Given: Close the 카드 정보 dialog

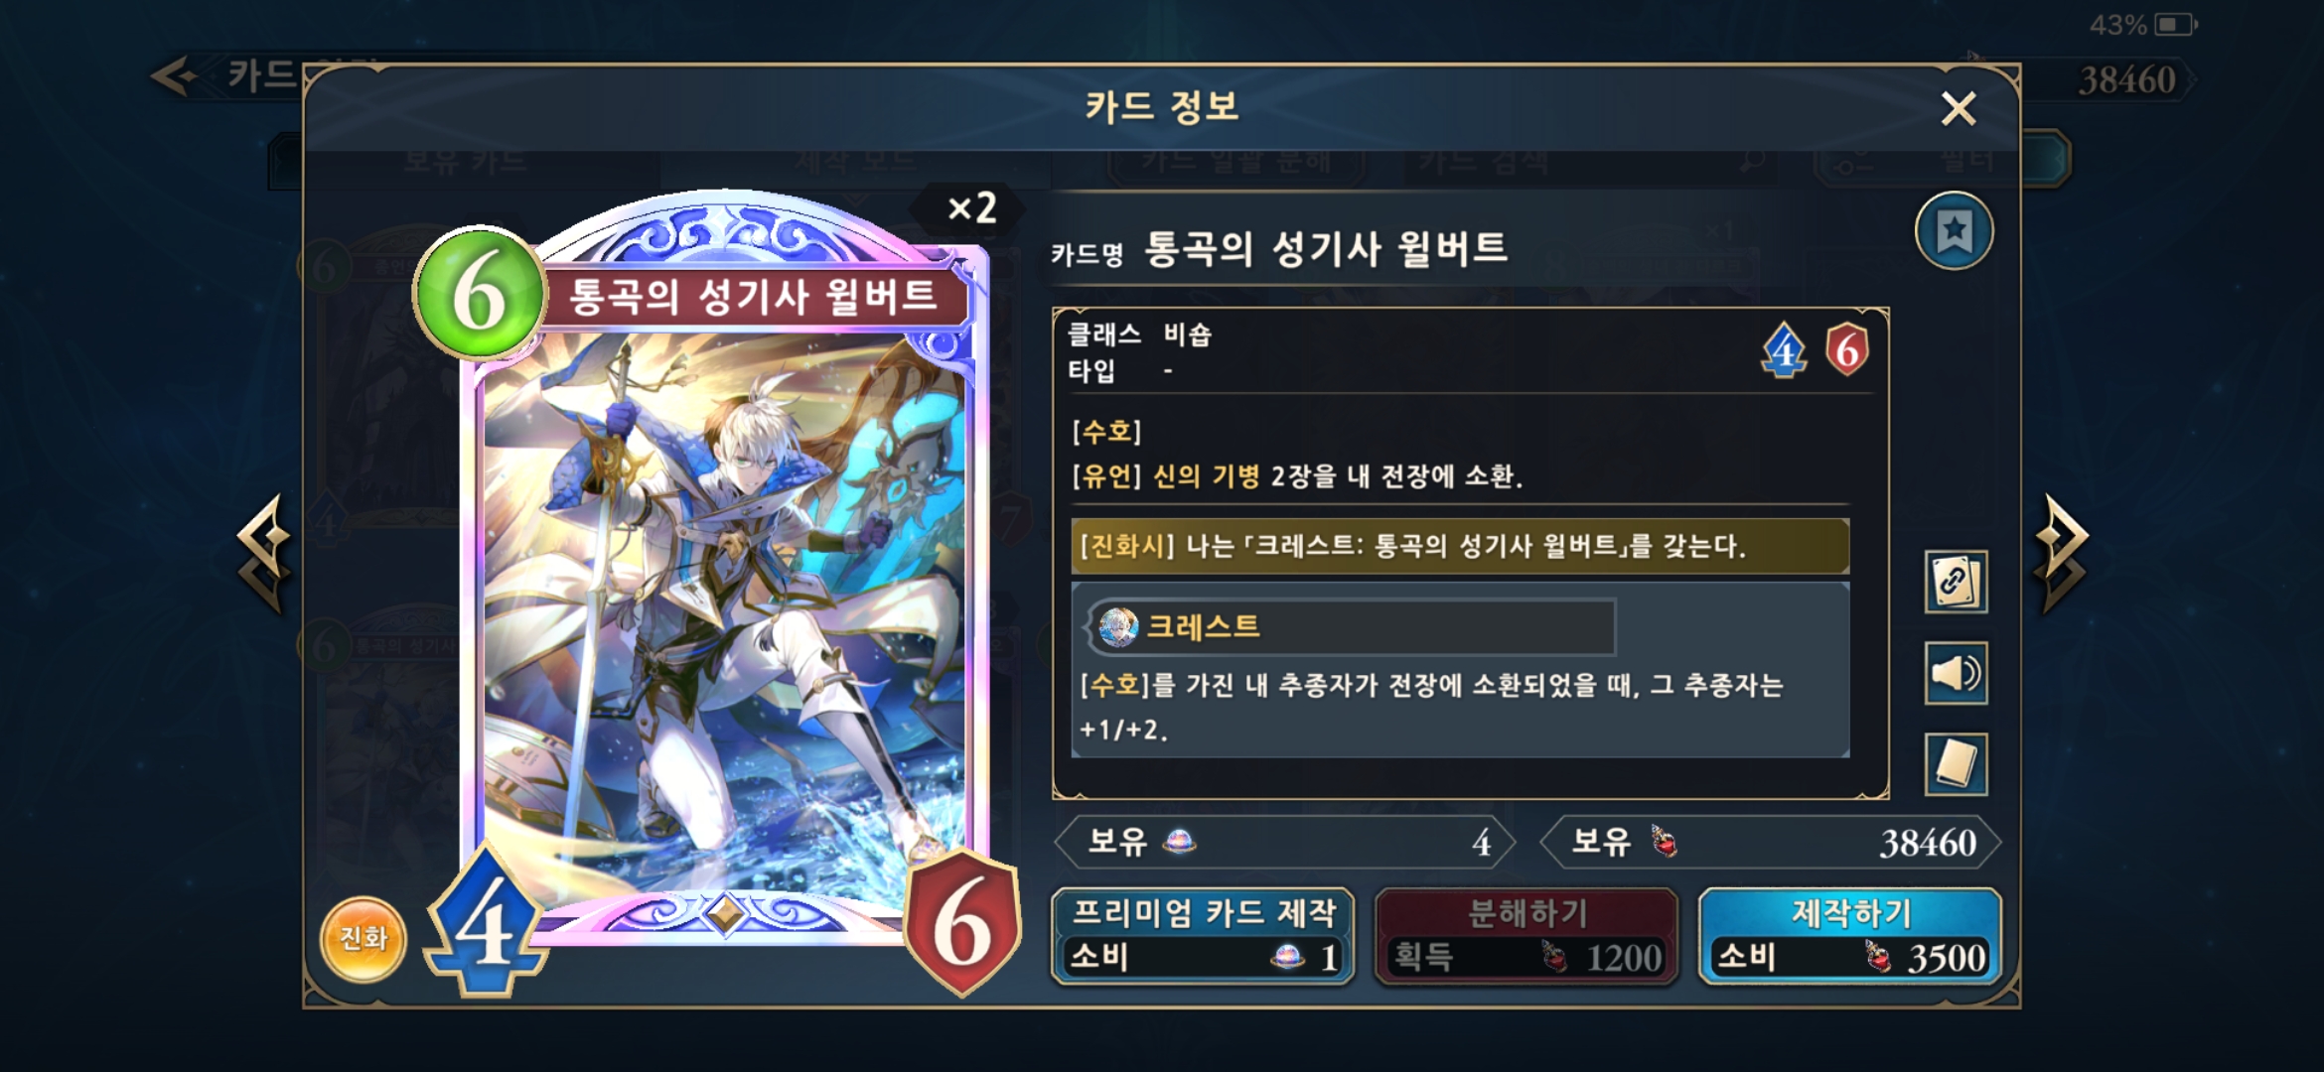Looking at the screenshot, I should [x=1959, y=108].
